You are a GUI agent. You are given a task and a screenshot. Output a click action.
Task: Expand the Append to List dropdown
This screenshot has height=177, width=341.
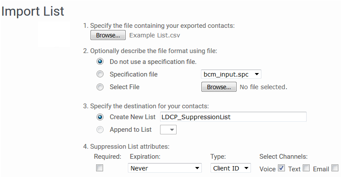click(168, 130)
